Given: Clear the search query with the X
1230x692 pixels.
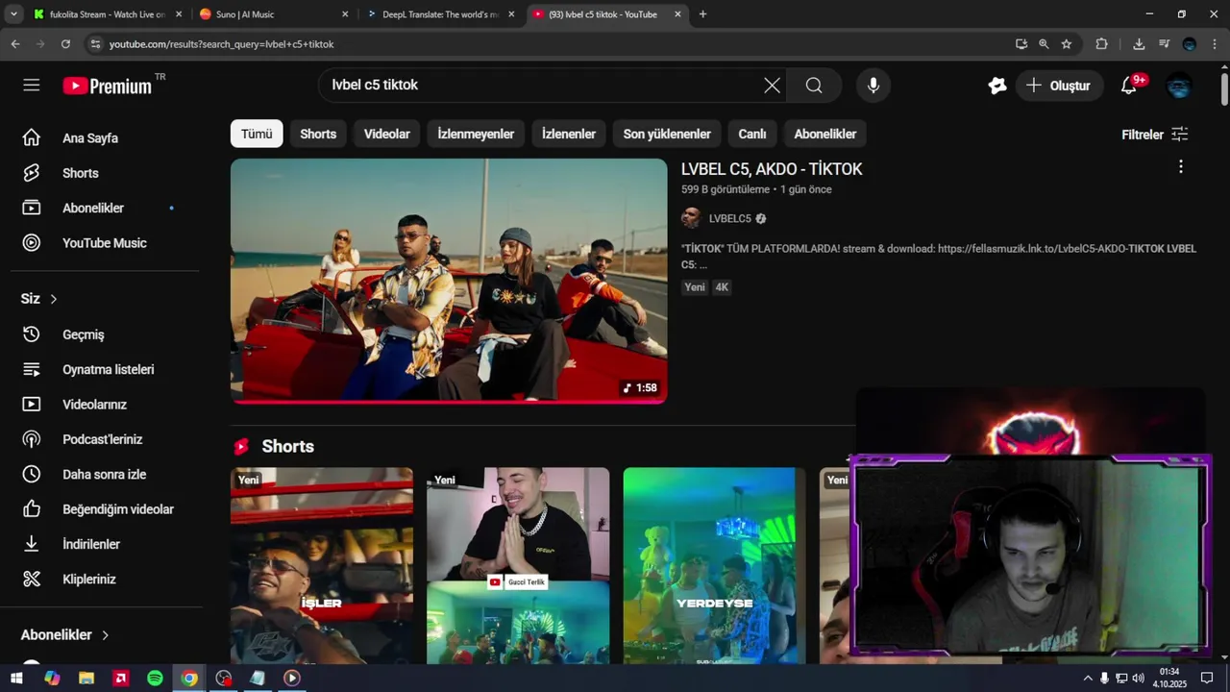Looking at the screenshot, I should coord(772,86).
